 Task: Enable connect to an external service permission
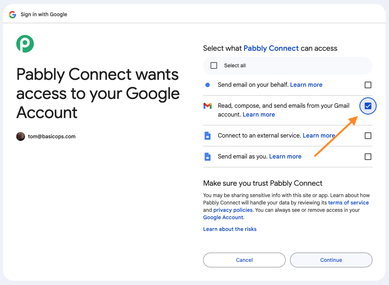[x=368, y=136]
